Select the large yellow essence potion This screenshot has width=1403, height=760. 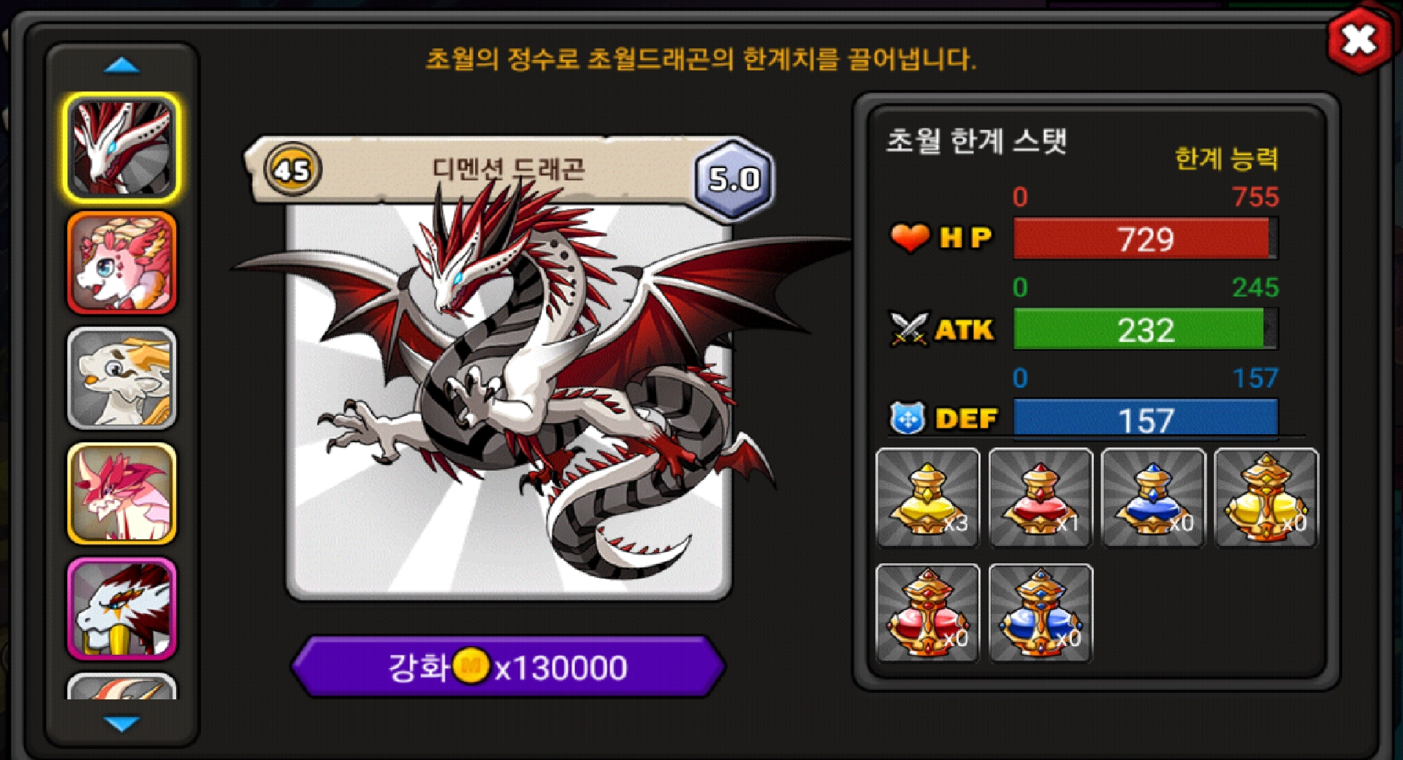(x=1266, y=498)
